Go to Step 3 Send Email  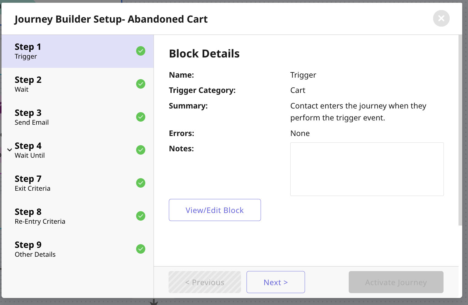61,117
